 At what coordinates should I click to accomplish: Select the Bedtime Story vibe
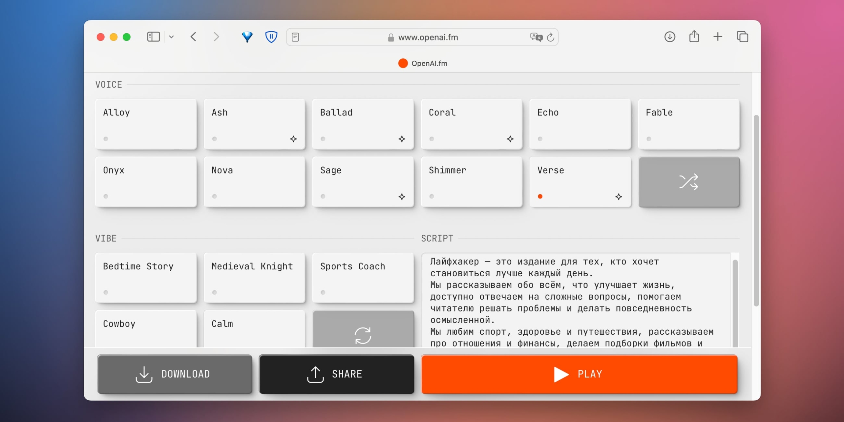pyautogui.click(x=146, y=278)
